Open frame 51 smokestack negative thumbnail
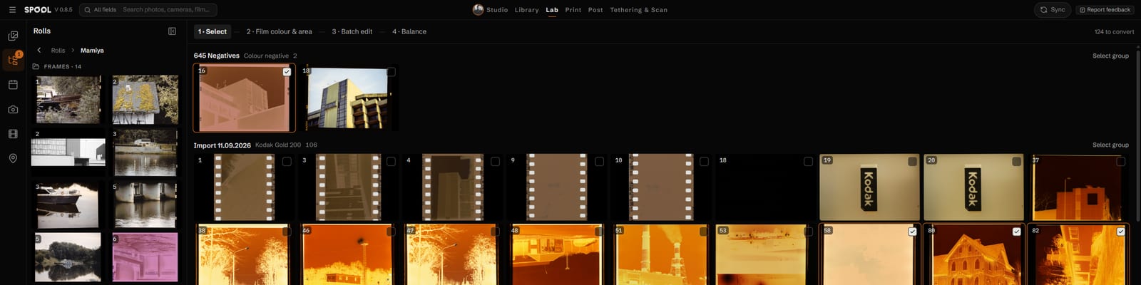The image size is (1141, 285). point(661,255)
